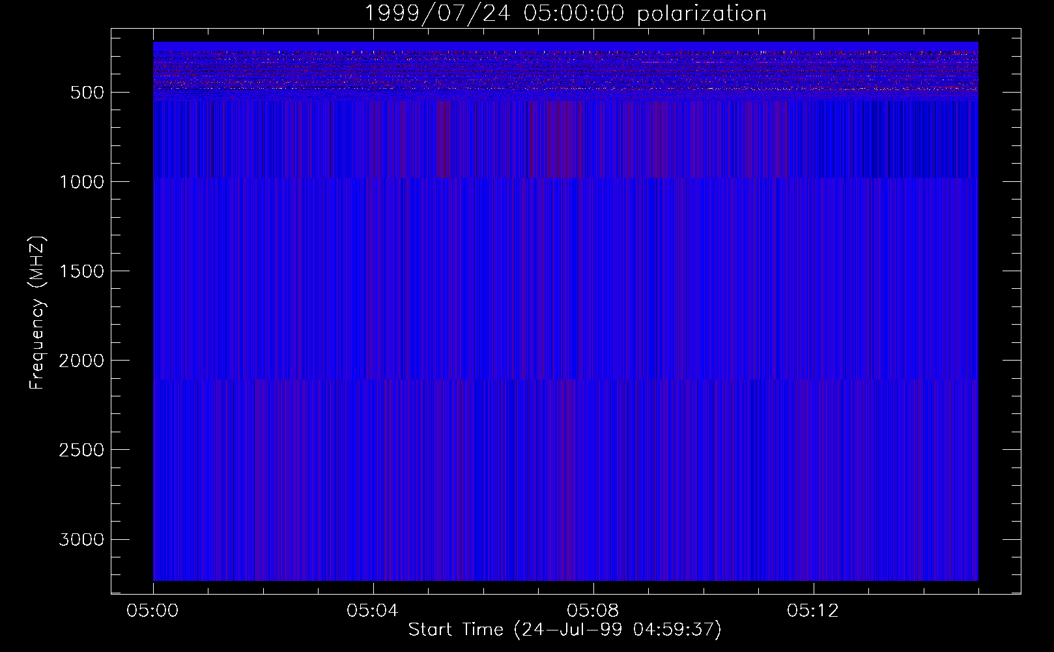
Task: Click the 2500 frequency tick label
Action: (x=81, y=450)
